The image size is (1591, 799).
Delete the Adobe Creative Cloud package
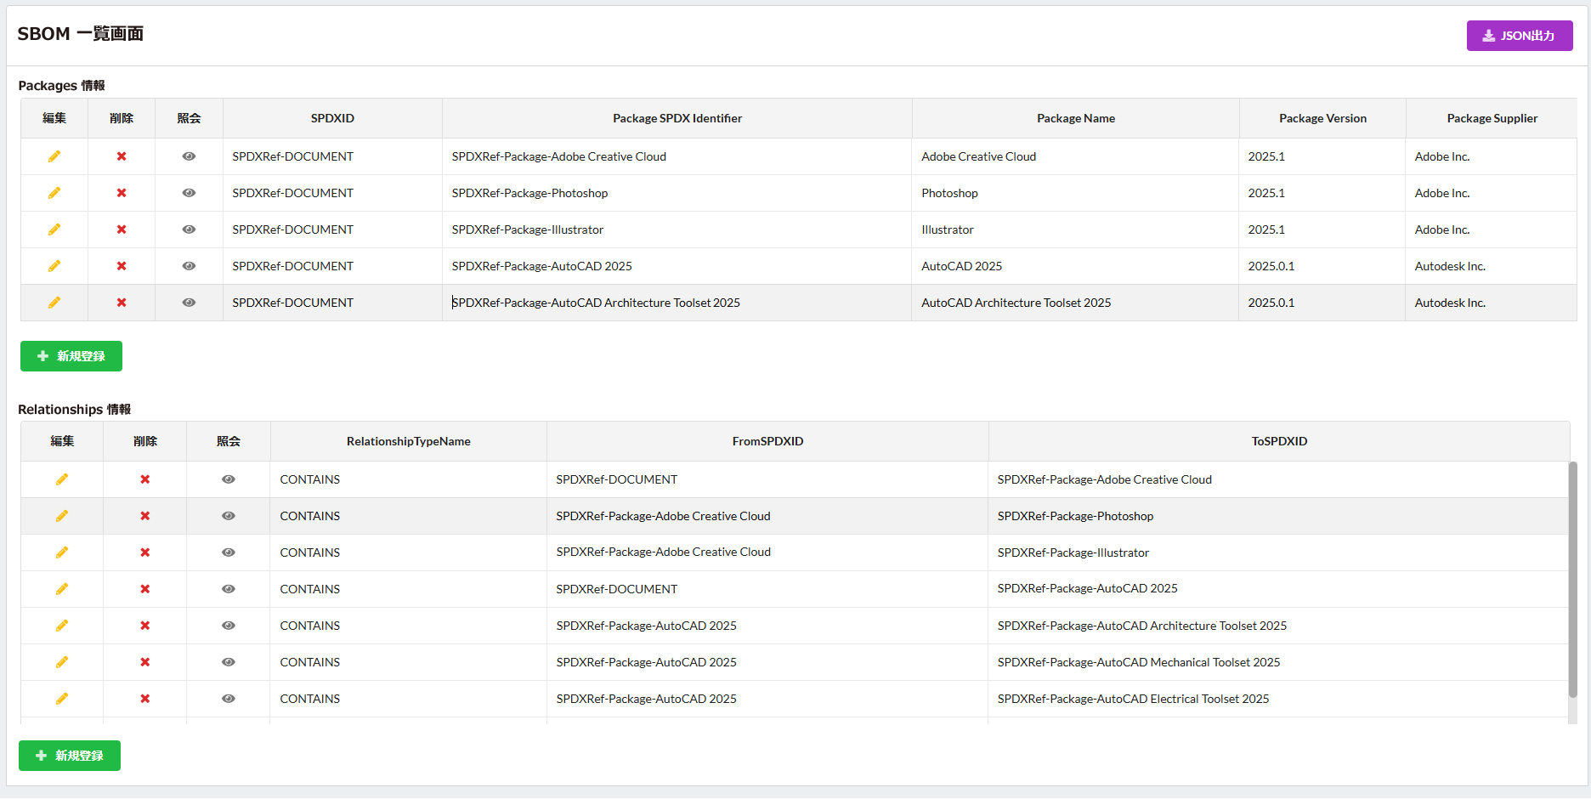click(122, 156)
